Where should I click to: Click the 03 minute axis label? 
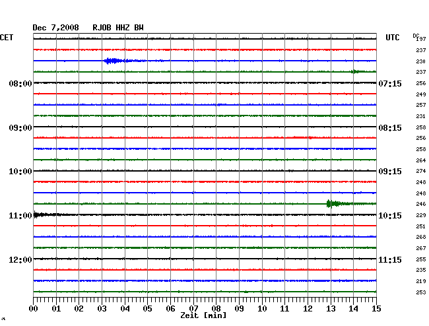point(102,309)
